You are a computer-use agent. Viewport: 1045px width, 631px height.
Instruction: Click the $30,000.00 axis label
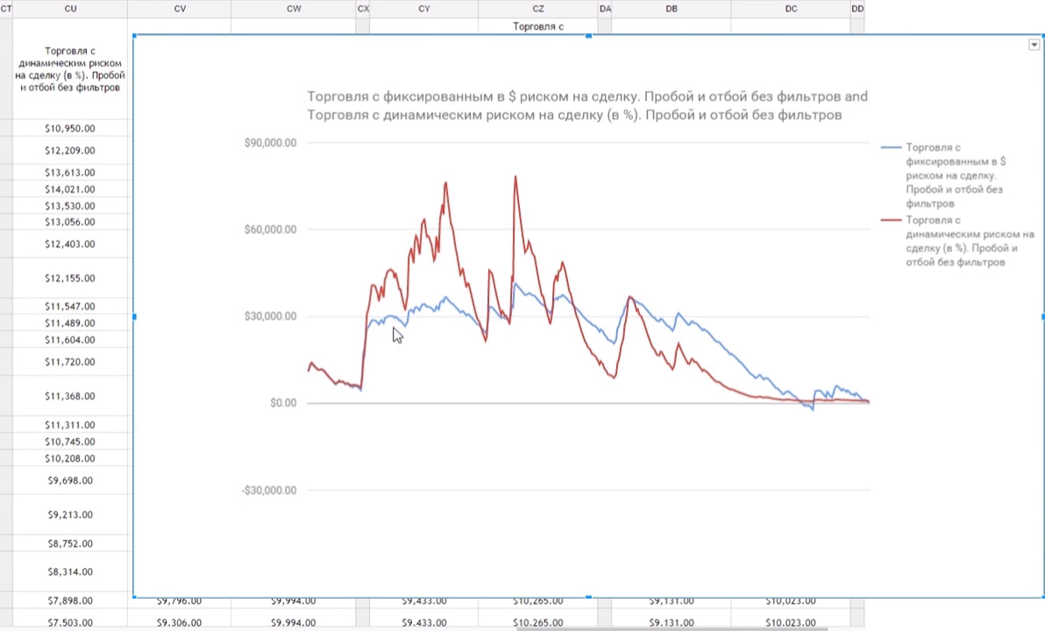pos(270,315)
